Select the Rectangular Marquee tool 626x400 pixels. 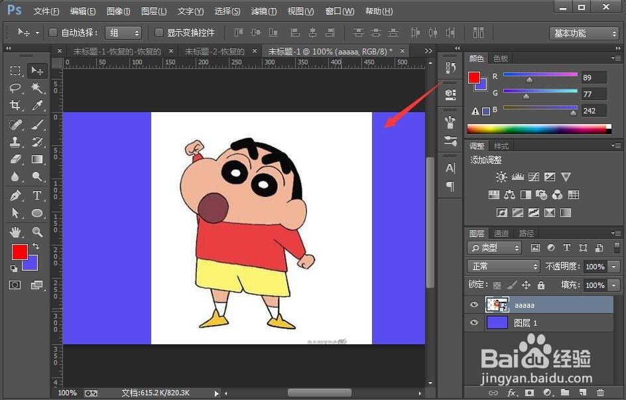[15, 71]
